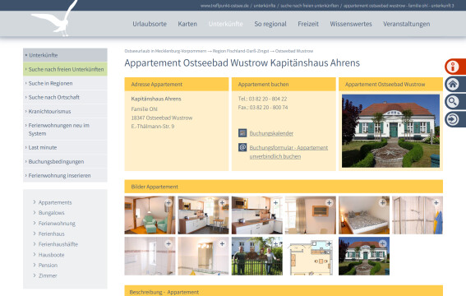Click unterkünfte in top path bar
Viewport: 466px width, 296px height.
pyautogui.click(x=264, y=6)
